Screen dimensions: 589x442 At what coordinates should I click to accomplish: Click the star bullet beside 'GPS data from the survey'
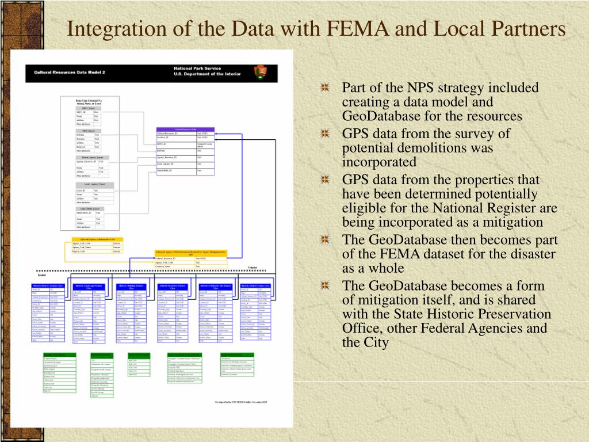325,134
